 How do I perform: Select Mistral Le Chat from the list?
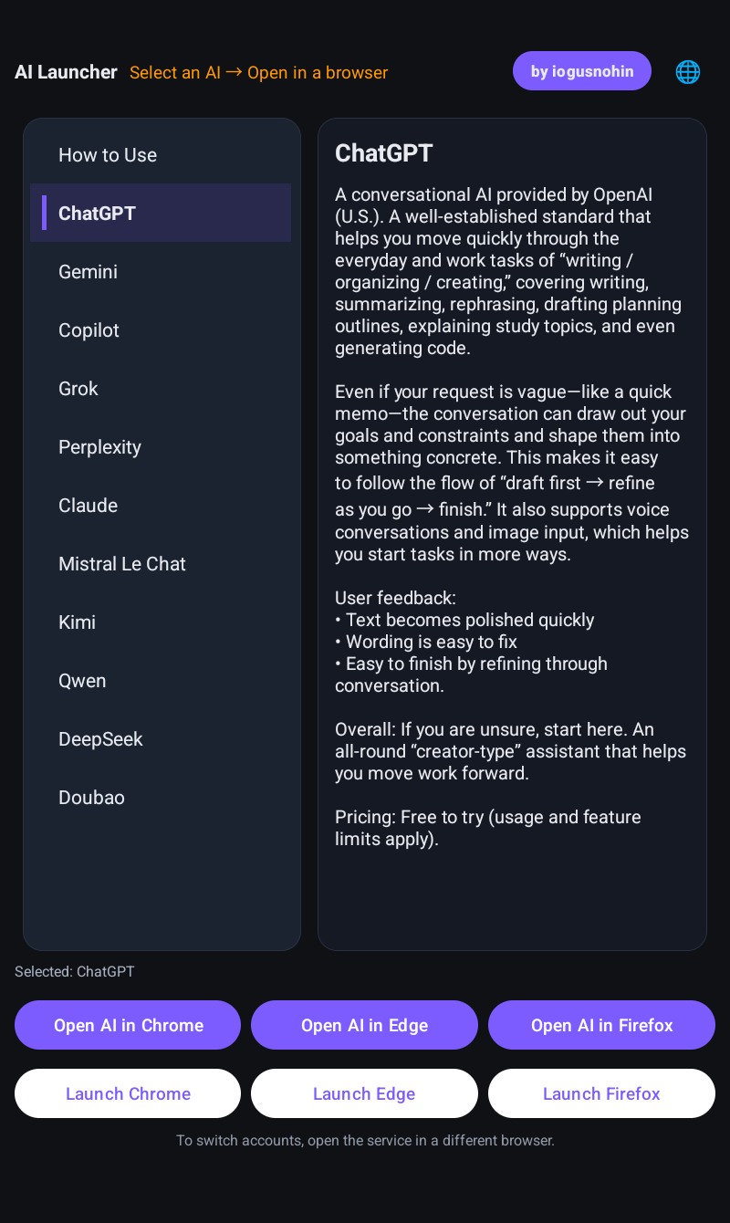[161, 563]
